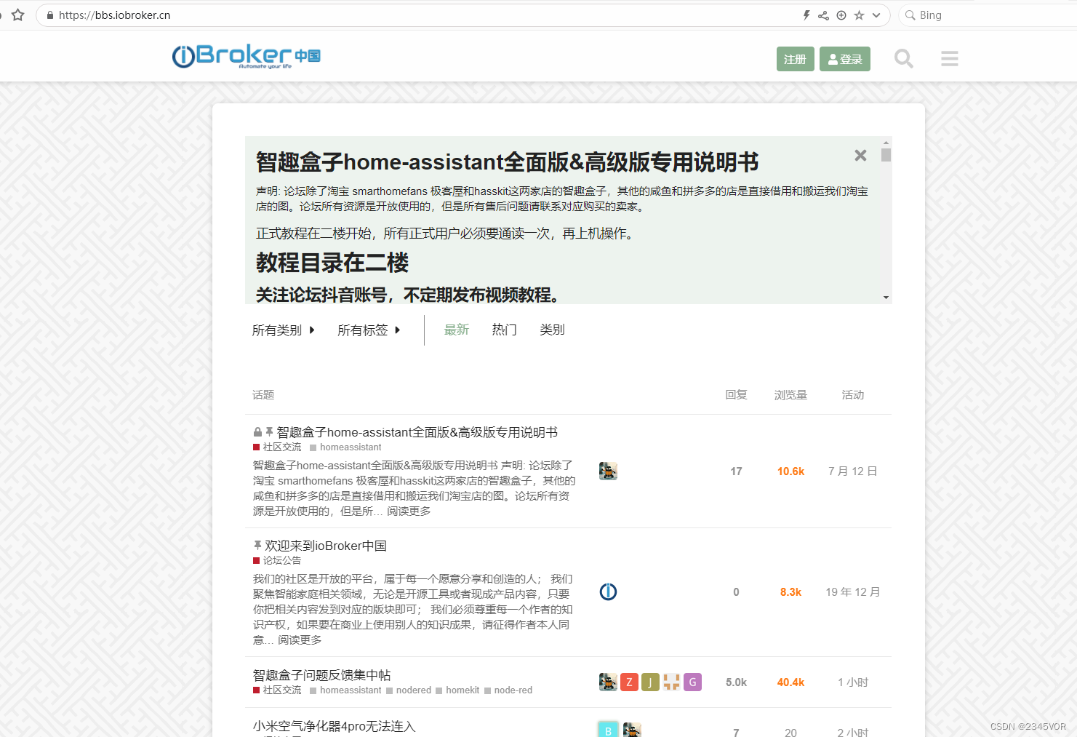Open the browser extensions chevron dropdown
1077x737 pixels.
876,15
